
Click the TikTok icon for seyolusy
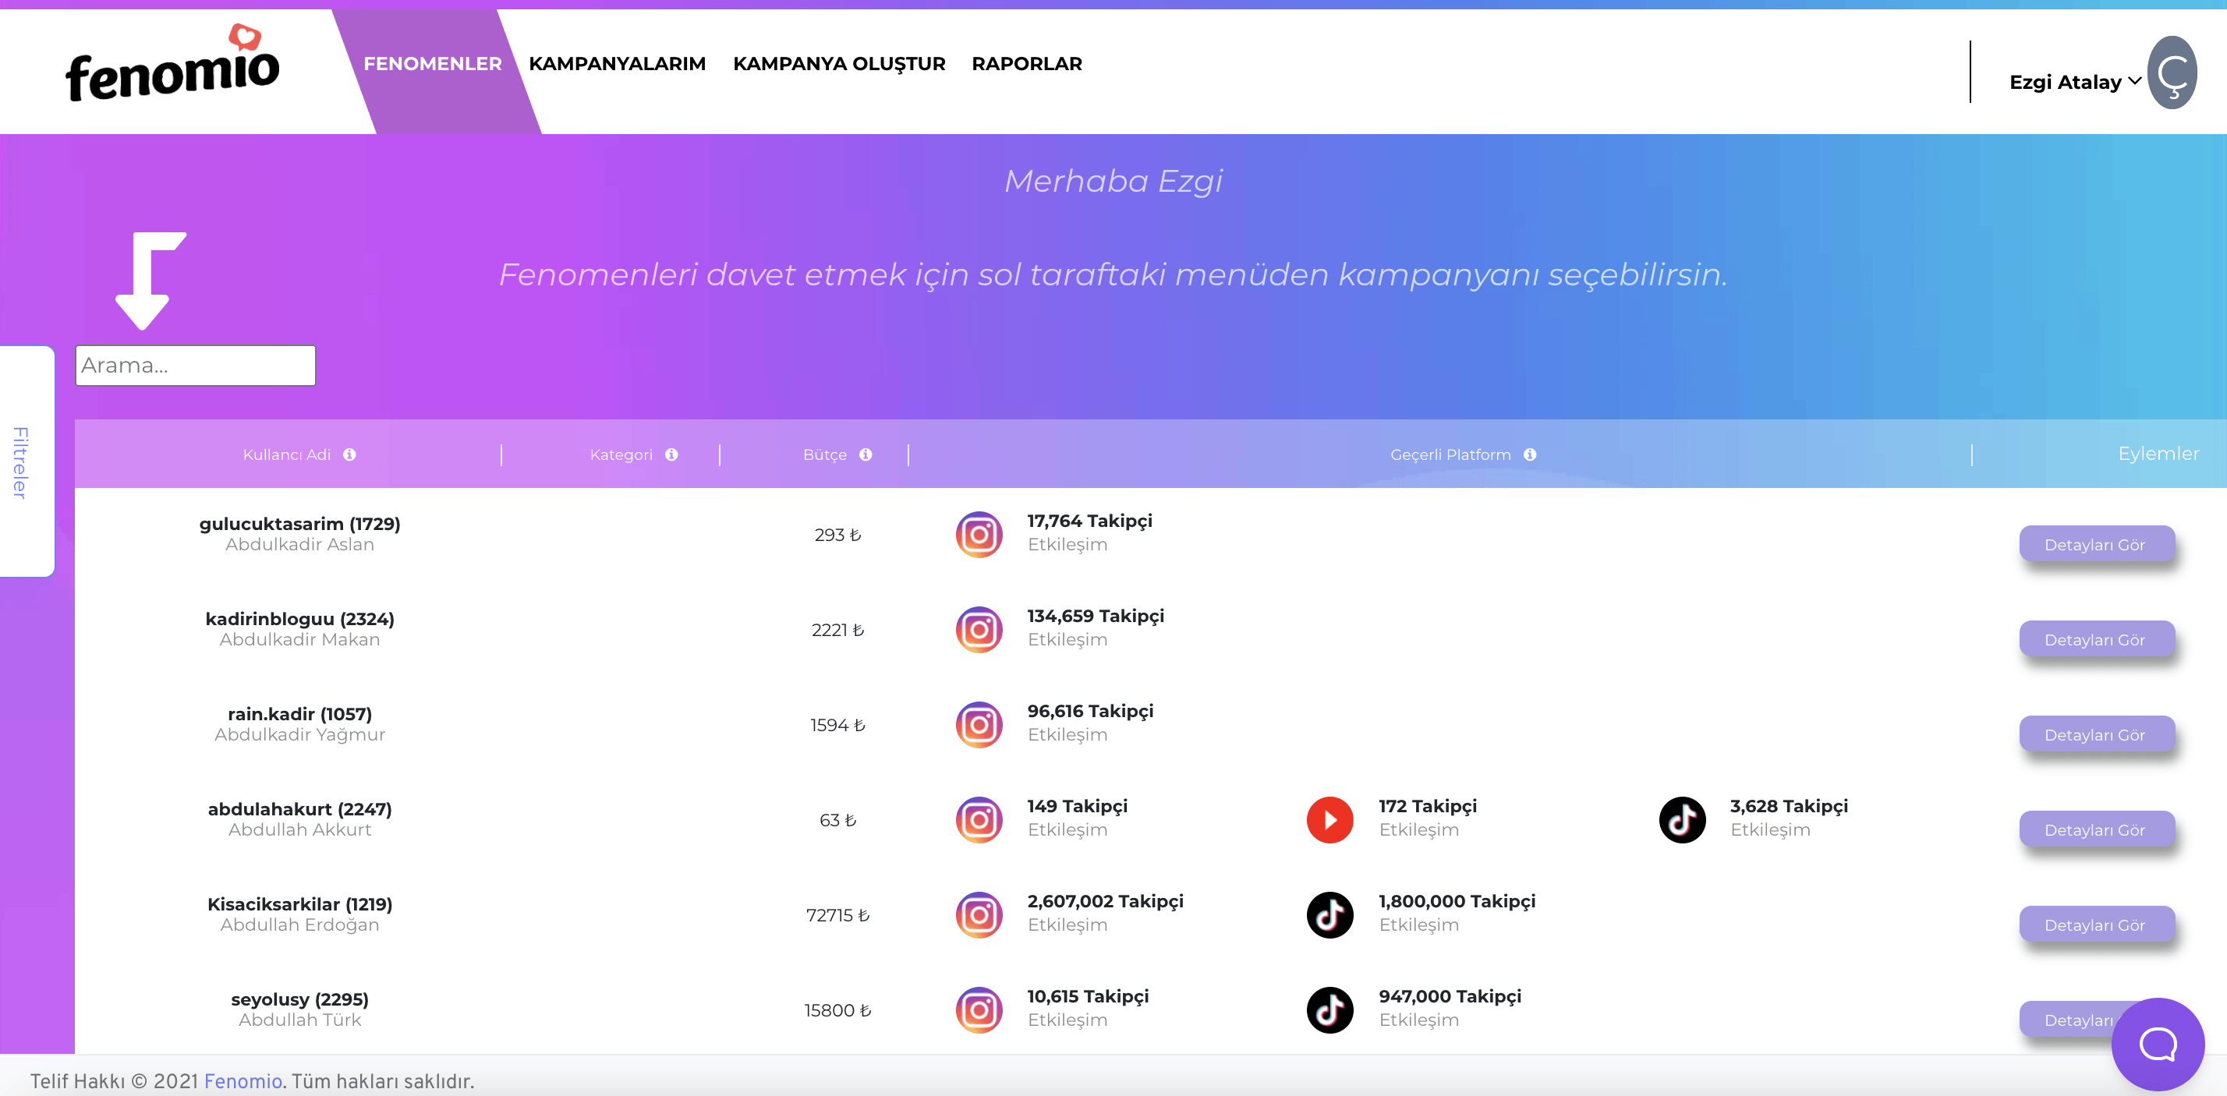pyautogui.click(x=1329, y=1009)
